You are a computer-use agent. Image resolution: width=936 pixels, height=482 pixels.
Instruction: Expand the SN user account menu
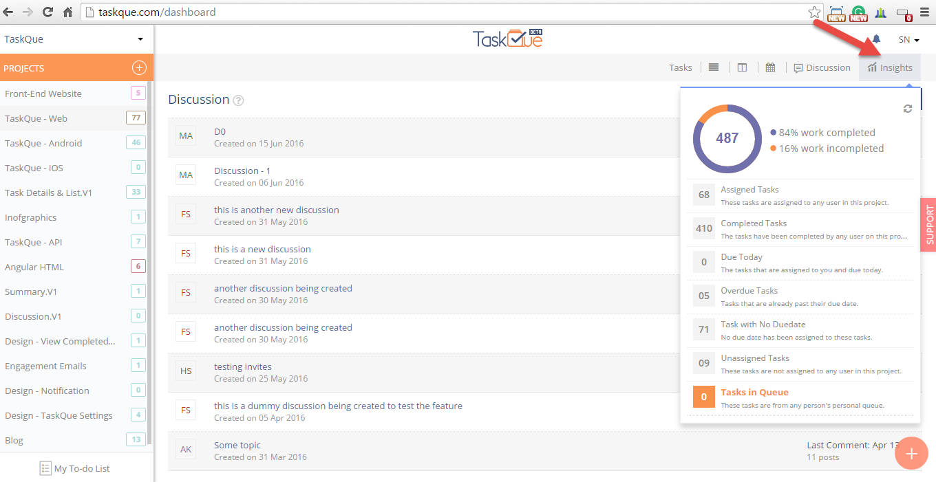click(908, 40)
